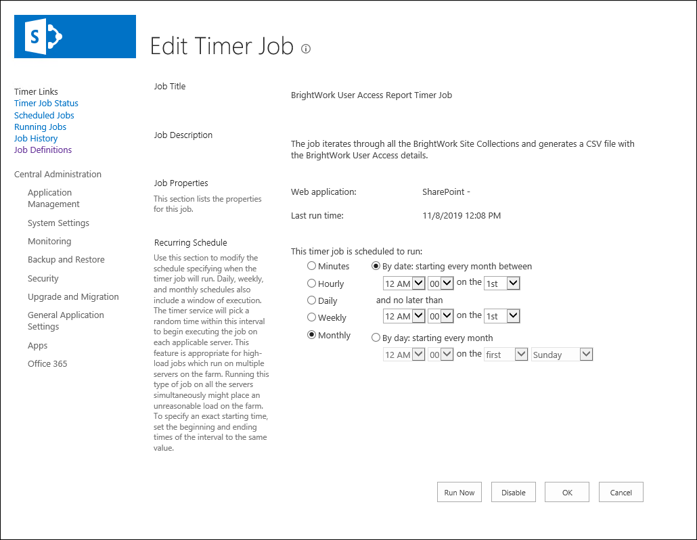Select the Daily schedule option
This screenshot has width=697, height=540.
(311, 300)
